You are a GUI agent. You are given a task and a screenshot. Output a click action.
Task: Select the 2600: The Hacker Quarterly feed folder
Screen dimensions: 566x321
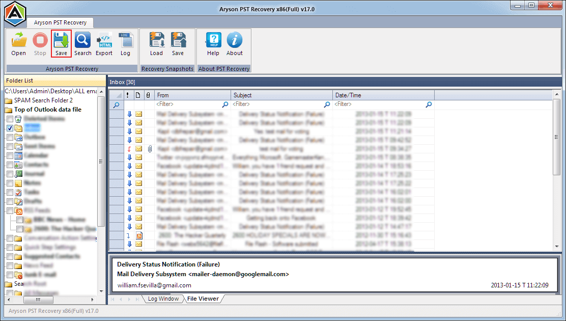pyautogui.click(x=65, y=229)
